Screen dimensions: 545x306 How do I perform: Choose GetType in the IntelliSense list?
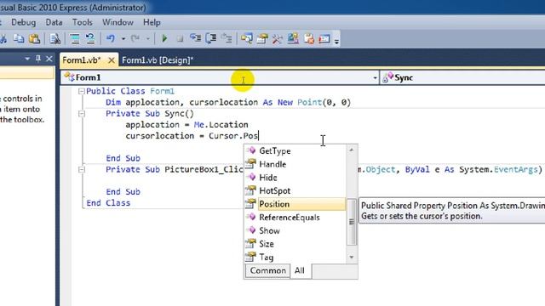(x=295, y=151)
